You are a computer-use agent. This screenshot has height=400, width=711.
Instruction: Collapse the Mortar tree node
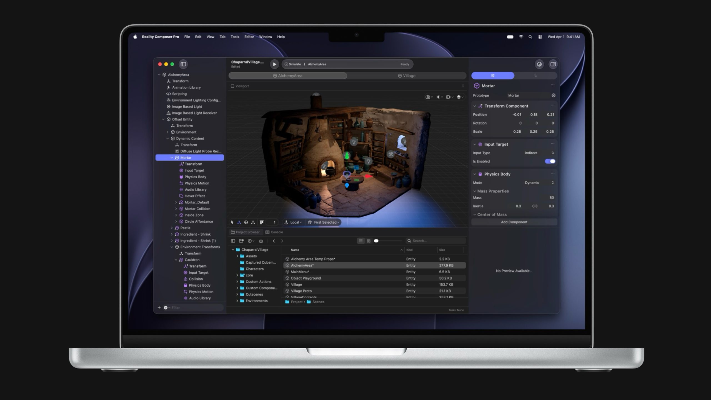(172, 158)
